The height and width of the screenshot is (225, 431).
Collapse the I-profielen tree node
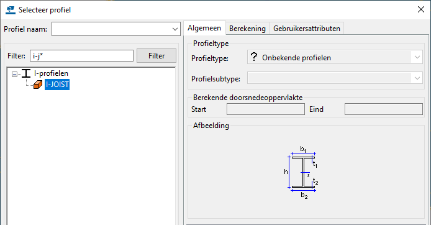point(14,74)
